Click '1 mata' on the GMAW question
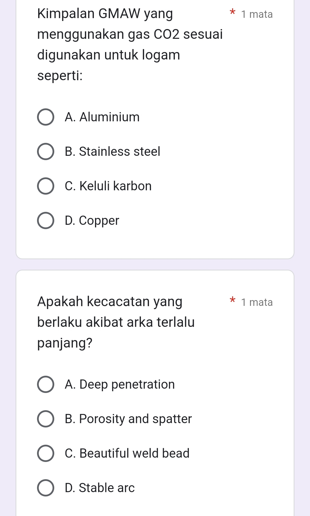The width and height of the screenshot is (310, 516). click(x=257, y=14)
